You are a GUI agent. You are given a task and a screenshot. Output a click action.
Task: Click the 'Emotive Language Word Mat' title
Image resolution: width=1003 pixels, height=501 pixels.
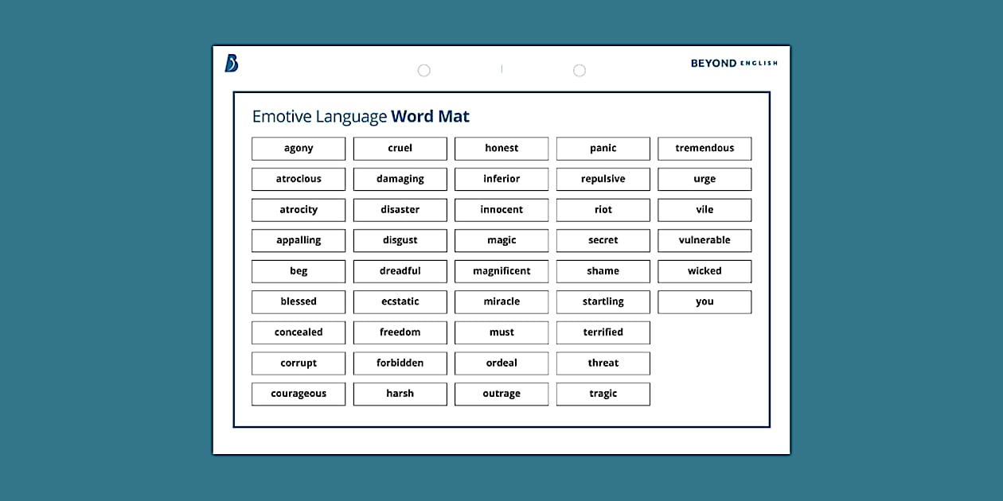pos(360,116)
